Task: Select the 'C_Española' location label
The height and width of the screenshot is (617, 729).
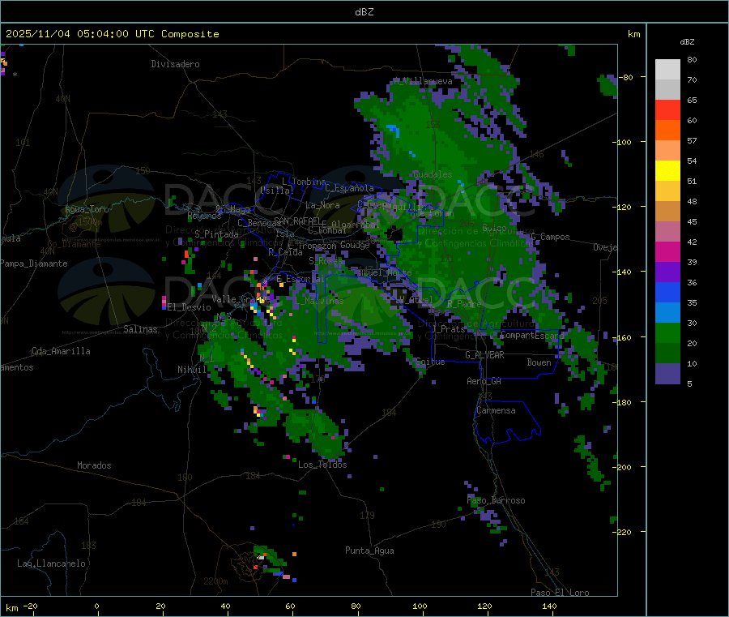Action: pos(349,188)
